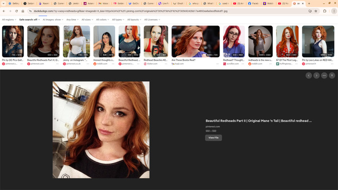Switch to the Facebook browser tab

[x=253, y=3]
